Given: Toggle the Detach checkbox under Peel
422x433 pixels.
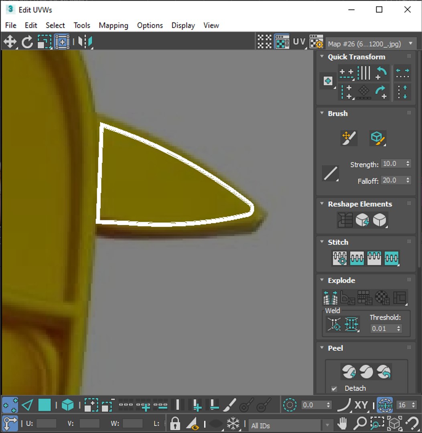Looking at the screenshot, I should point(334,388).
